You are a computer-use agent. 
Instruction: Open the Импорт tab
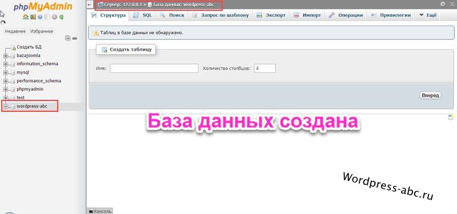307,15
